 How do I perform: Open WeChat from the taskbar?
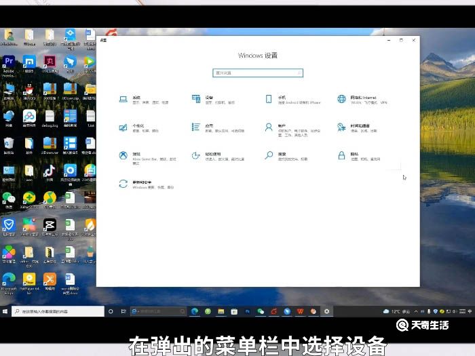point(261,311)
